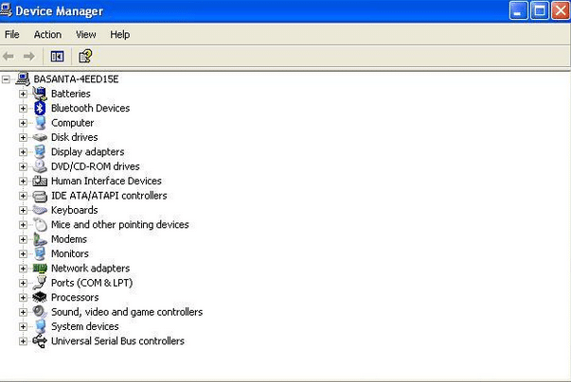
Task: Expand the Bluetooth Devices node
Action: click(23, 109)
